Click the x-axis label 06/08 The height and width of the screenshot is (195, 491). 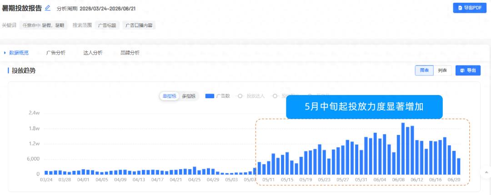pyautogui.click(x=398, y=180)
